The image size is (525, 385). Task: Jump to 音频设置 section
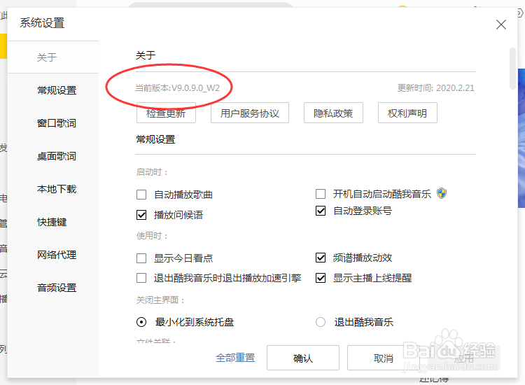click(57, 288)
